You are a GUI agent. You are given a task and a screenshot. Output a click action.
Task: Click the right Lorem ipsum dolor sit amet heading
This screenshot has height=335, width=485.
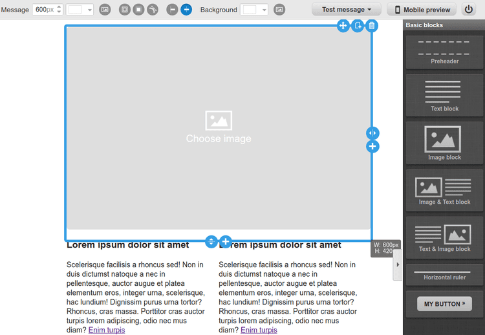[280, 245]
